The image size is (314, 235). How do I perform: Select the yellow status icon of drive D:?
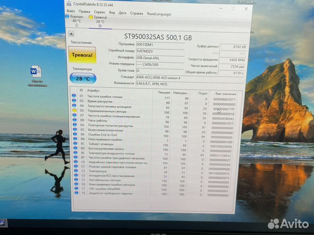point(91,17)
